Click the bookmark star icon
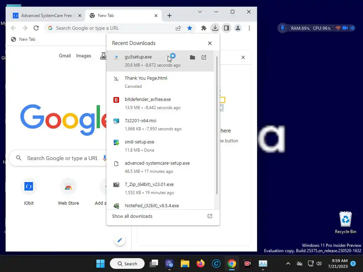Image resolution: width=363 pixels, height=272 pixels. (190, 28)
